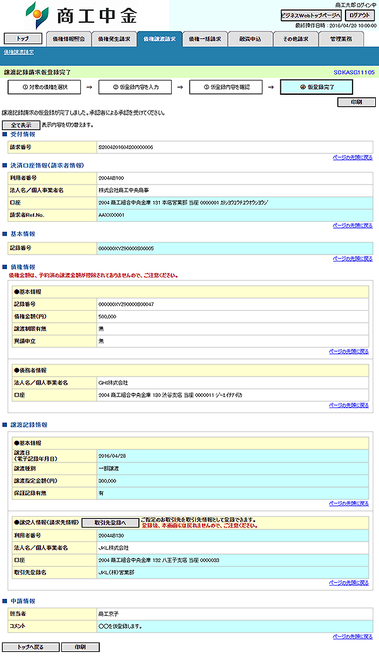This screenshot has height=657, width=379.
Task: Click the 債権金額 value 500,000
Action: 107,316
